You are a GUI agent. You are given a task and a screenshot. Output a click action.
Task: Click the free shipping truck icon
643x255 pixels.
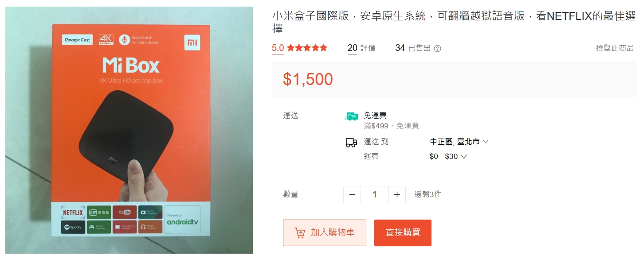[351, 116]
